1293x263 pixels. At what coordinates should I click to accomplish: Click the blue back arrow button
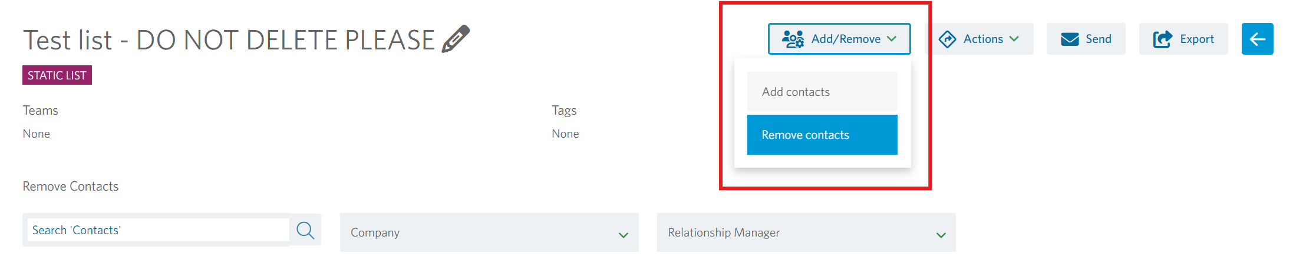pos(1257,39)
